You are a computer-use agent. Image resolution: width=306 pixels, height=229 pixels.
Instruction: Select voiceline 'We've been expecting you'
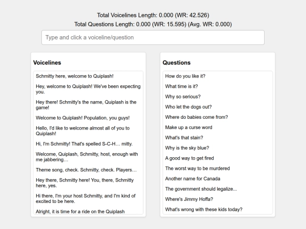pos(88,89)
